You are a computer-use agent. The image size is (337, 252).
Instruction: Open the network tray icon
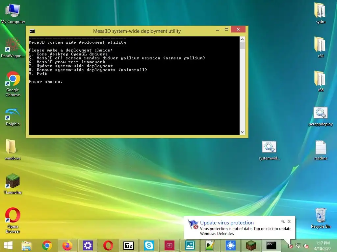298,246
